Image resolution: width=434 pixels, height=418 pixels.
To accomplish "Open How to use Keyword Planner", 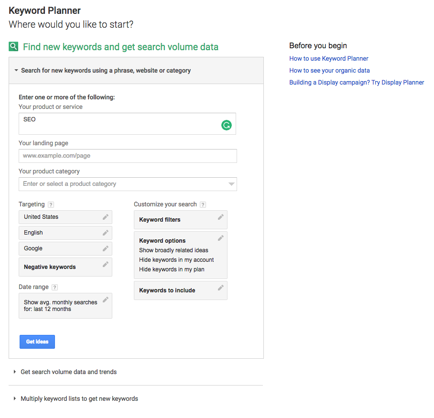I will 328,58.
